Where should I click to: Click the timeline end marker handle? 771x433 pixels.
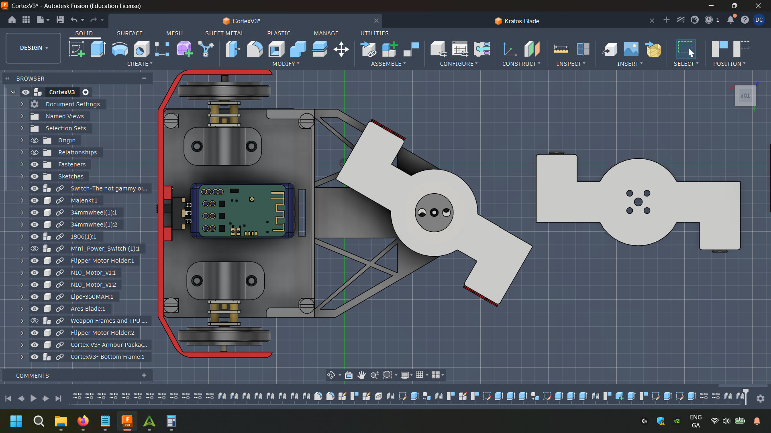746,392
